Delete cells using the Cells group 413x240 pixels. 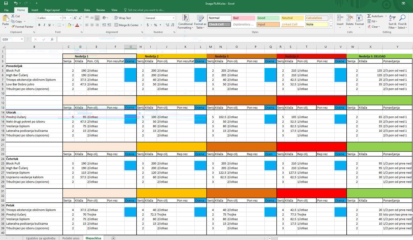(350, 21)
